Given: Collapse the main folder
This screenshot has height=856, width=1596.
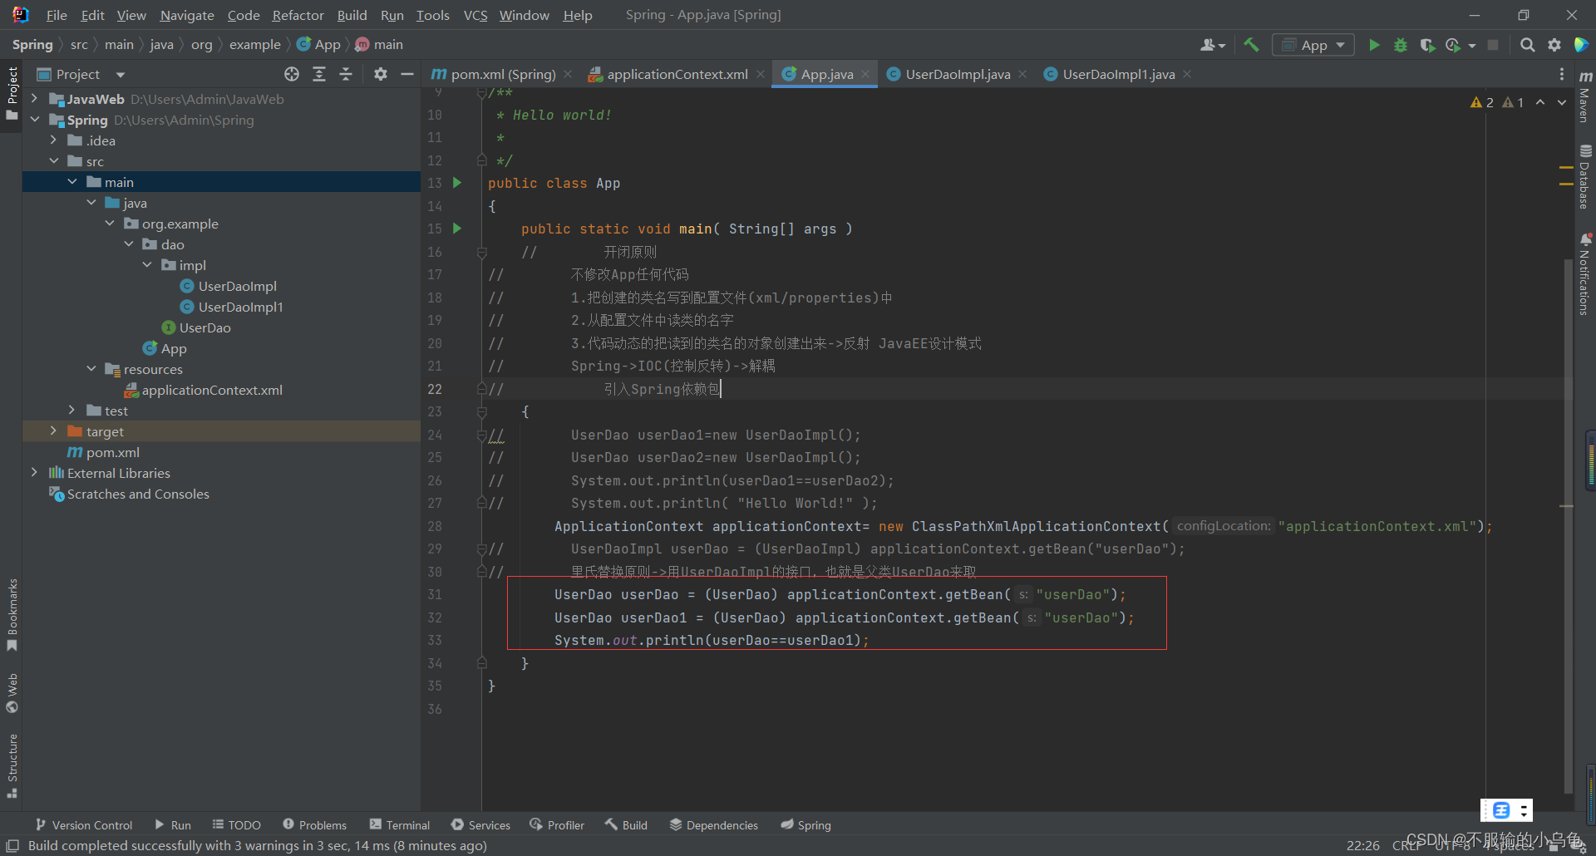Looking at the screenshot, I should [x=72, y=181].
